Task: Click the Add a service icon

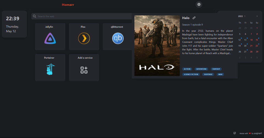Action: pyautogui.click(x=84, y=70)
